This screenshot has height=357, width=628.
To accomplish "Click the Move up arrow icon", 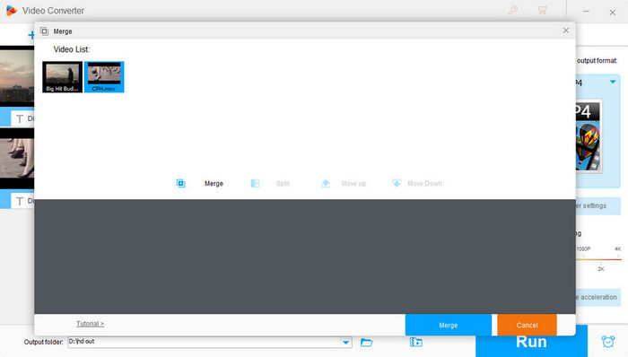I will (x=326, y=183).
